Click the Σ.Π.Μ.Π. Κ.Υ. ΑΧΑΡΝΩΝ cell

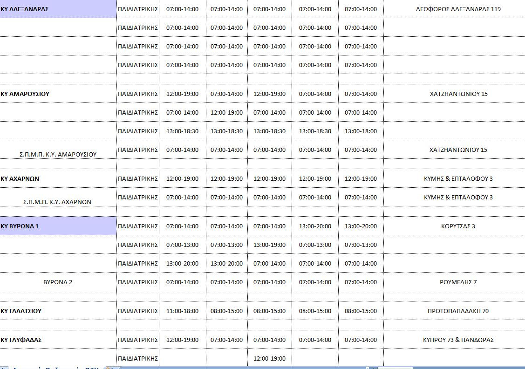point(58,201)
